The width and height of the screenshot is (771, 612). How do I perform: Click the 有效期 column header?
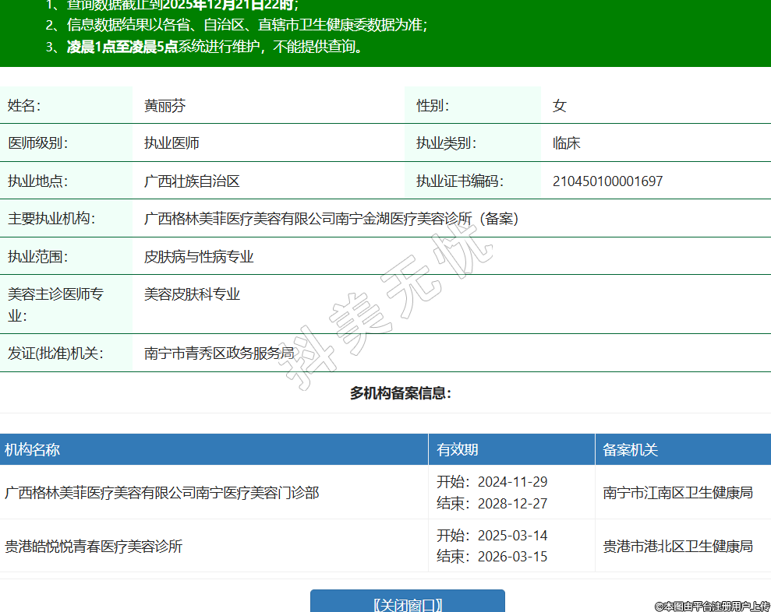coord(458,450)
